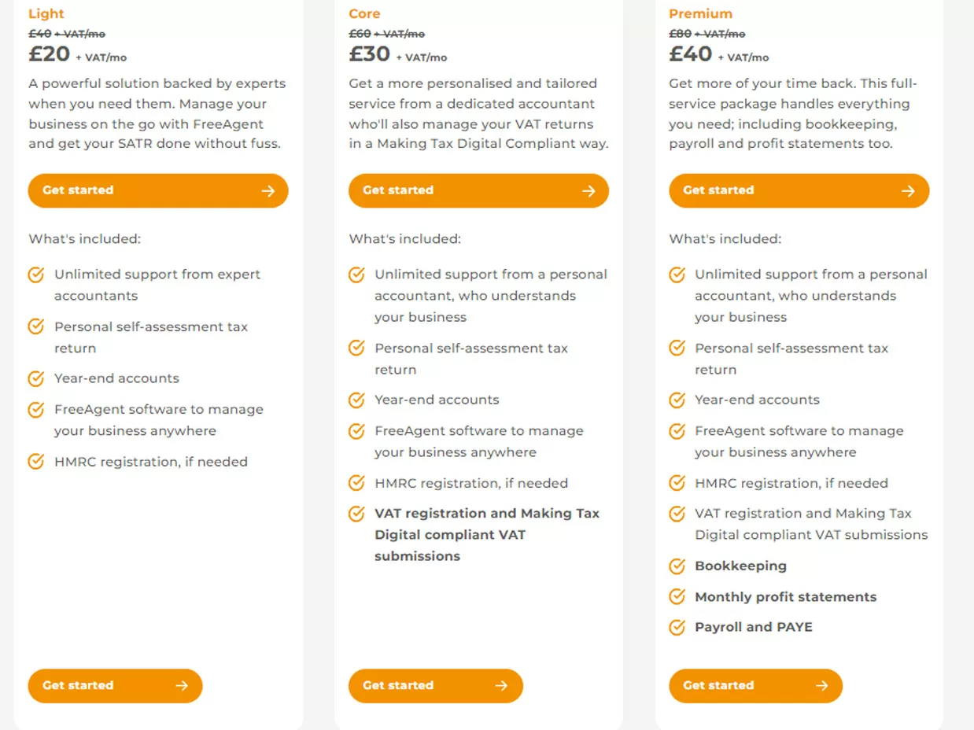Click the arrow icon on Premium's top button

[x=909, y=190]
